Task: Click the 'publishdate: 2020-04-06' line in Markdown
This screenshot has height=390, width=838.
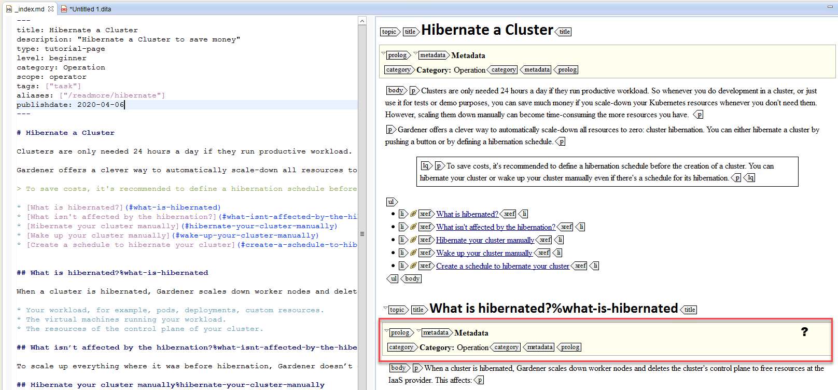Action: click(71, 105)
